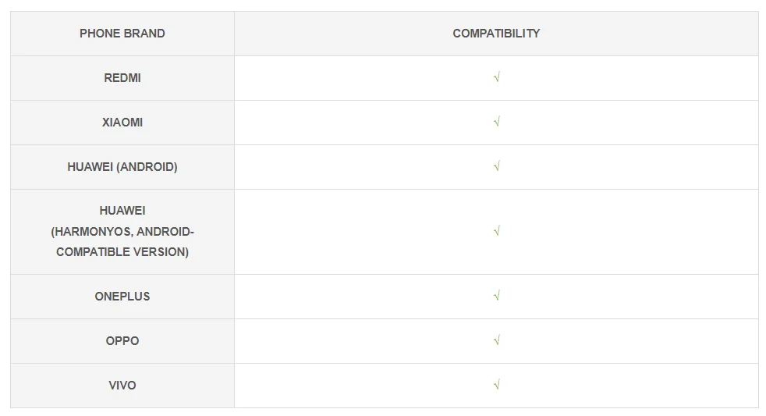The height and width of the screenshot is (416, 766).
Task: Click the checkmark in the REDMI row
Action: coord(496,78)
